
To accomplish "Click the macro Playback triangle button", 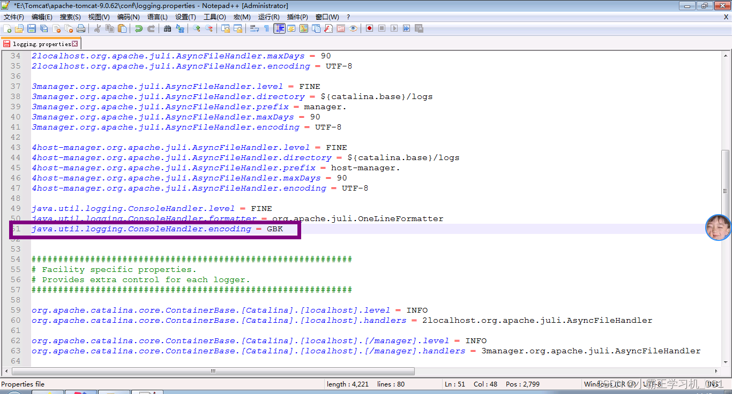I will (394, 28).
